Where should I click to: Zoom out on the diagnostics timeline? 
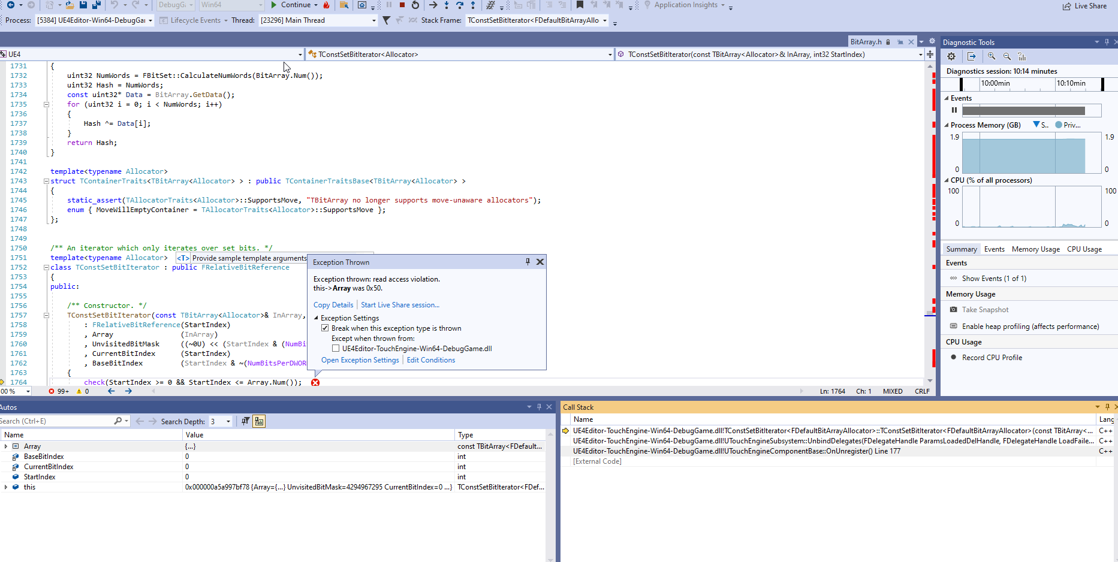tap(1007, 56)
